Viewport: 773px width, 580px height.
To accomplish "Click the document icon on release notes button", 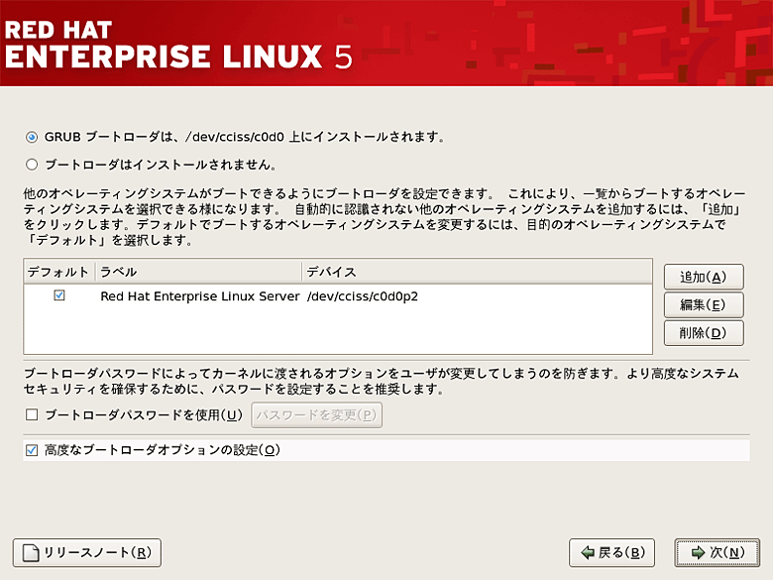I will [31, 553].
